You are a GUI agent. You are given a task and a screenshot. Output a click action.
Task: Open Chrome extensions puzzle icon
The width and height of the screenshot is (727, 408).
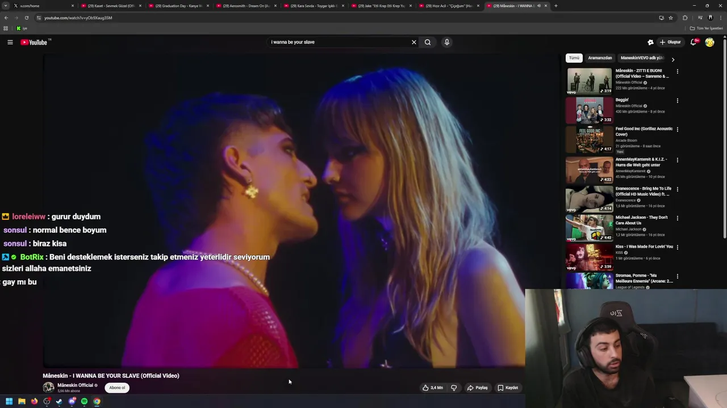pos(685,18)
